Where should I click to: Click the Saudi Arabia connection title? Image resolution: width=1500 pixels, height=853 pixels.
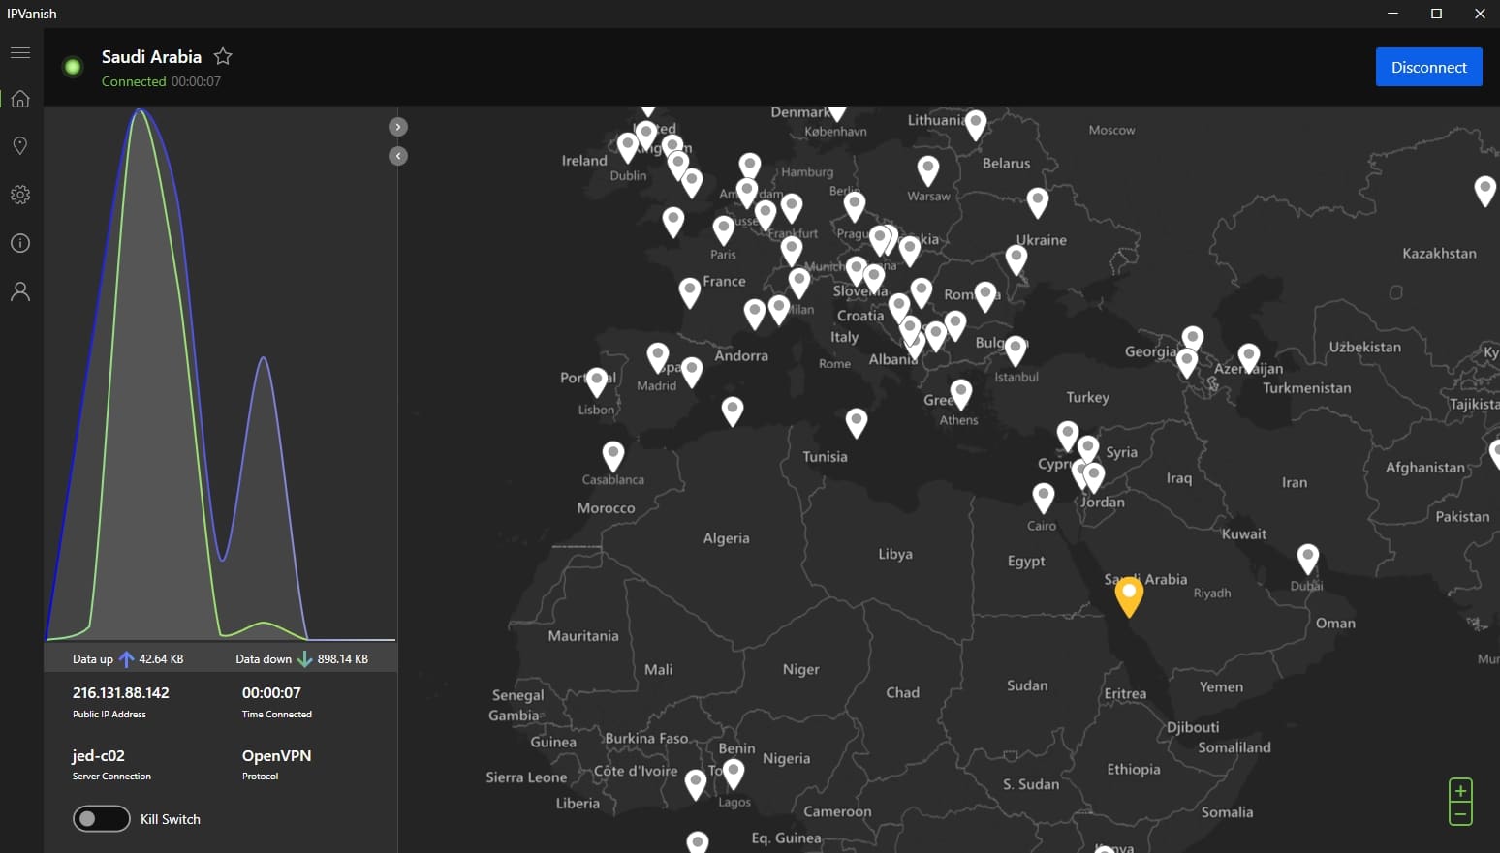click(151, 56)
